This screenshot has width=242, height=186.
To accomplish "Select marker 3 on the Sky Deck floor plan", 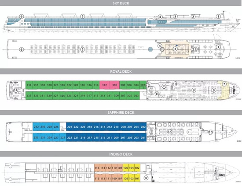I will (x=175, y=49).
